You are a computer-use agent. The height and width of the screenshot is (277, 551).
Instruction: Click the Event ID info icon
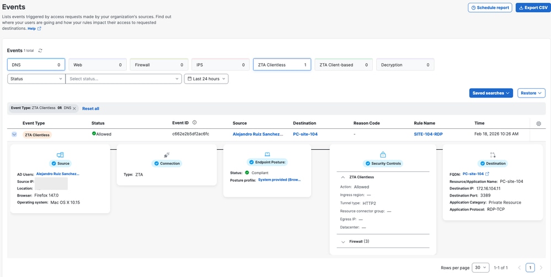point(194,123)
